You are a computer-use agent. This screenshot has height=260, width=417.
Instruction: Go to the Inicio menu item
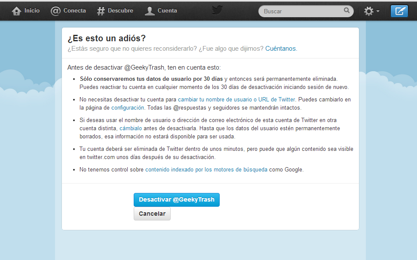point(32,11)
